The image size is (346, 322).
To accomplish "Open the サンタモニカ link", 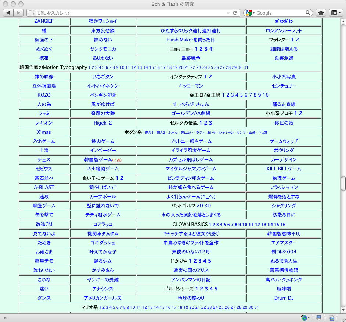I will point(103,49).
